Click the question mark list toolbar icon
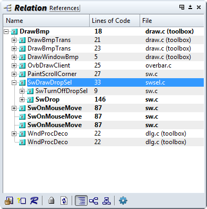The height and width of the screenshot is (209, 207). coord(22,200)
